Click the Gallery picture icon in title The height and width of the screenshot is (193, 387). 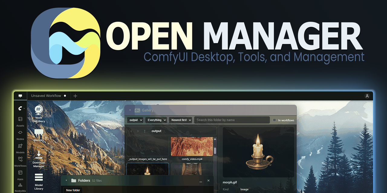tap(137, 110)
